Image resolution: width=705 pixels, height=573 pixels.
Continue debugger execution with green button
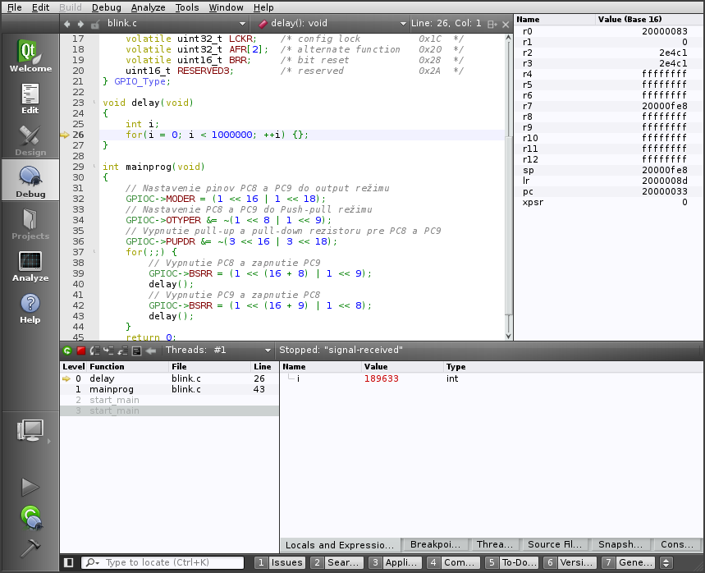click(x=67, y=351)
